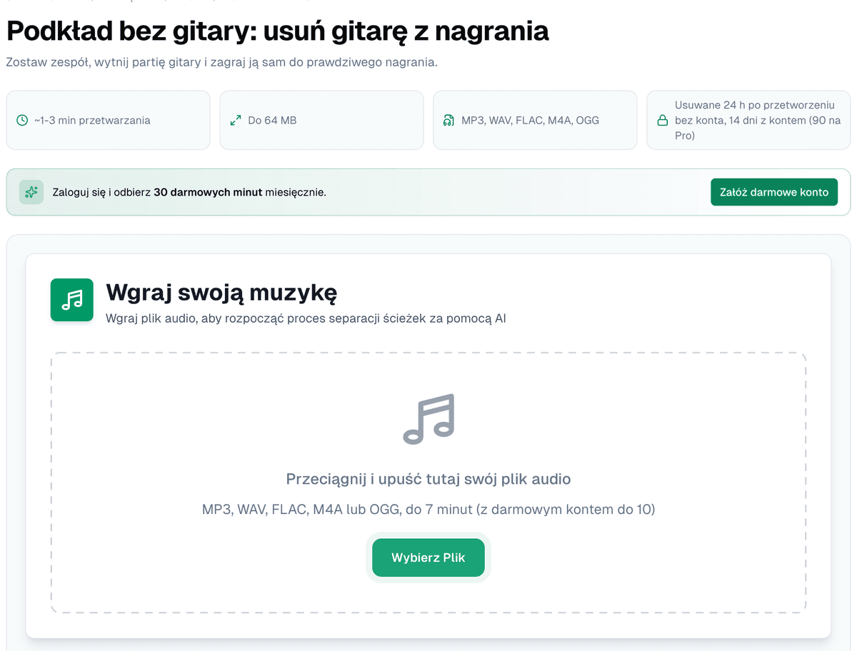Click the heading Wgraj swoją muzykę
Viewport: 857px width, 651px height.
(x=221, y=292)
